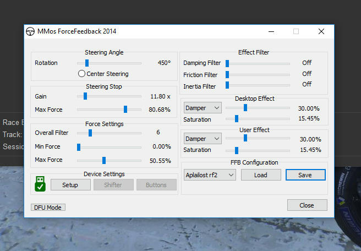Click the Min Force slider handle
The image size is (361, 251).
pos(79,147)
